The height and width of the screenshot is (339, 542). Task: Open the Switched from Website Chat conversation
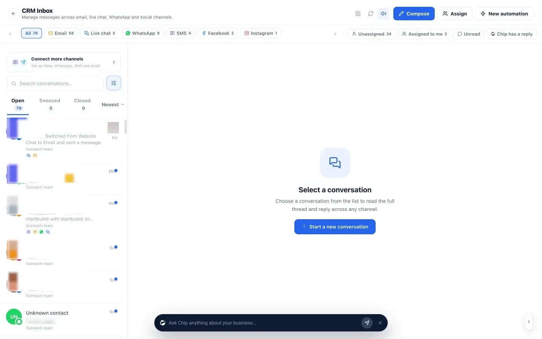[x=62, y=141]
